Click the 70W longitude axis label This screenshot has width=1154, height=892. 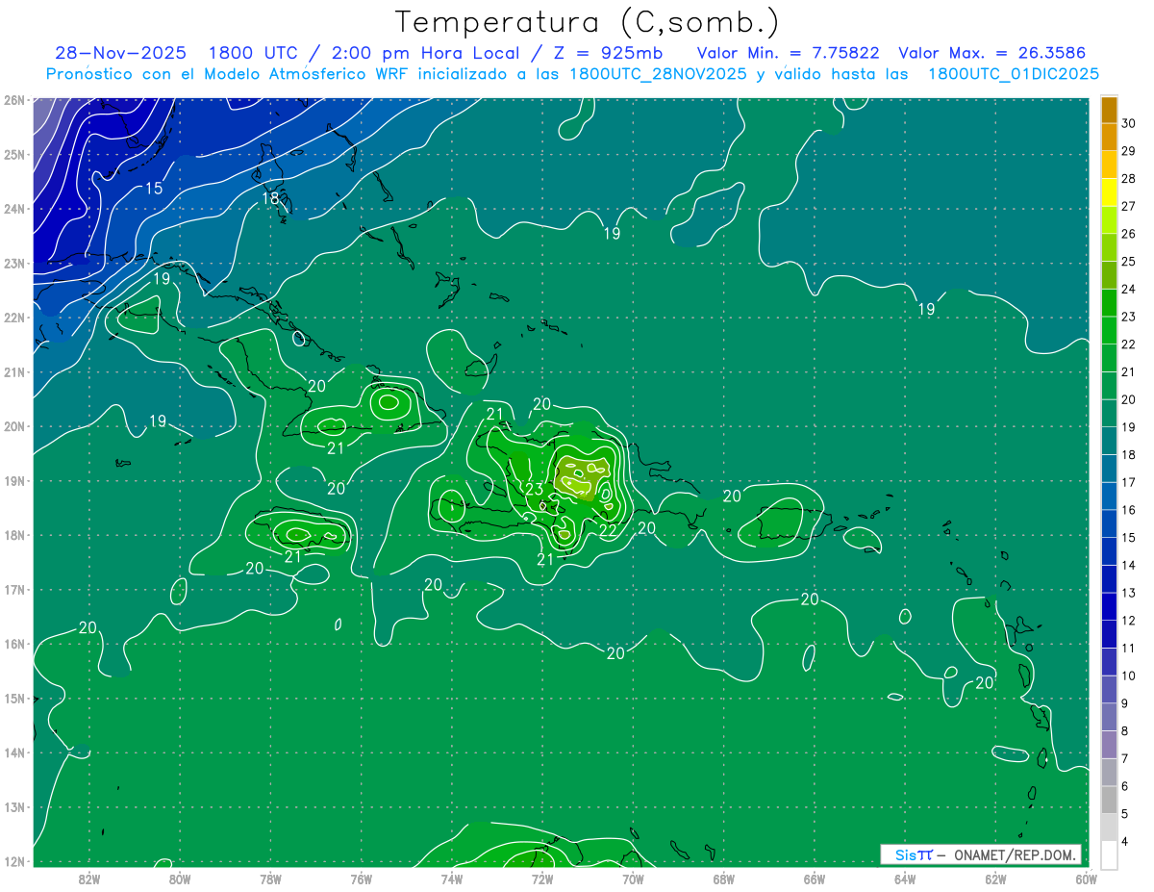633,879
